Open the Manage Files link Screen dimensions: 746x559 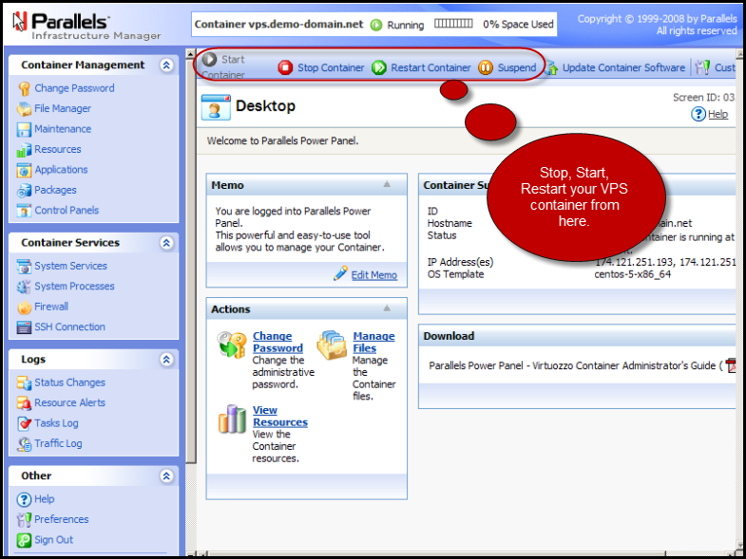click(x=373, y=342)
